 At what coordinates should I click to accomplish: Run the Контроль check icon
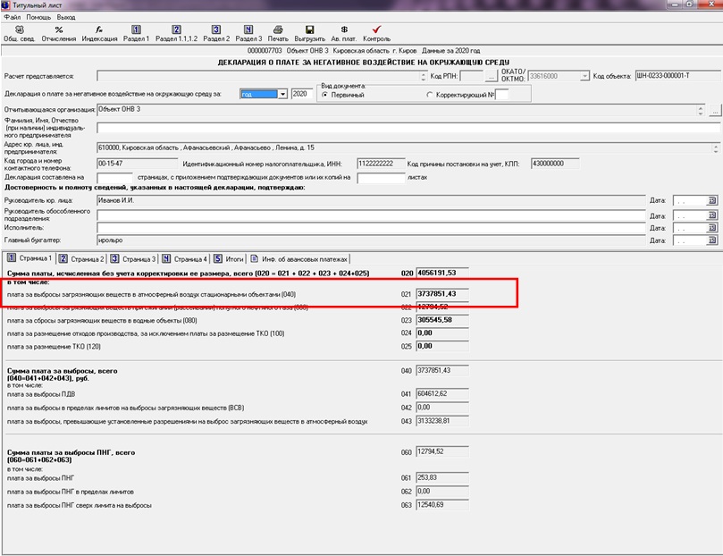tap(376, 33)
